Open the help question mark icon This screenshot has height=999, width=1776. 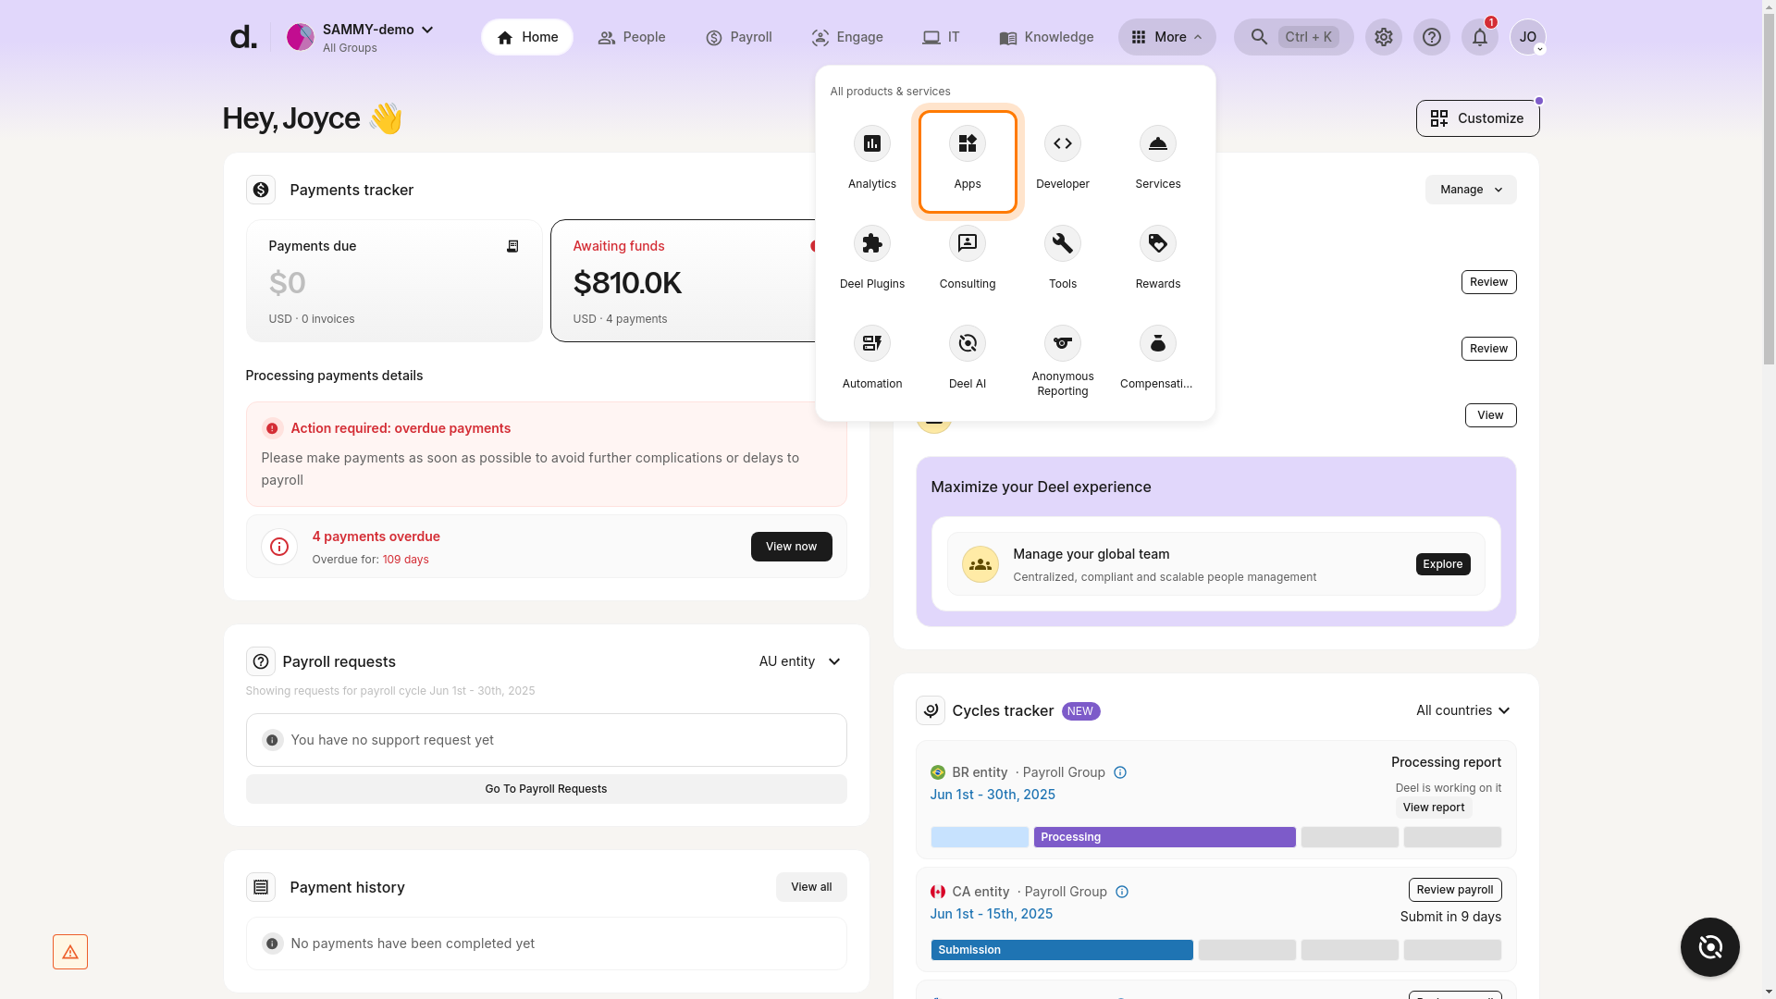click(x=1431, y=37)
